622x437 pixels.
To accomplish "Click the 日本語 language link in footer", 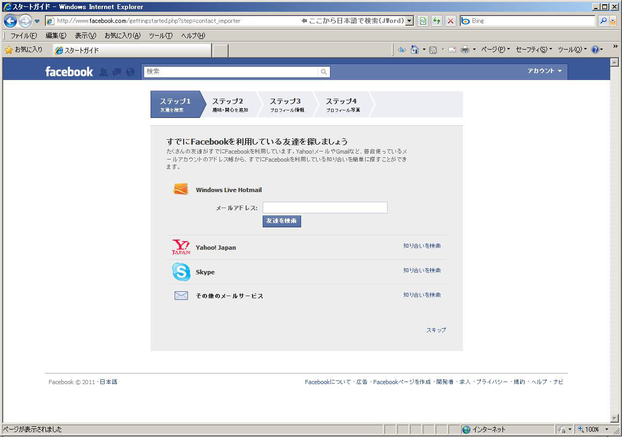I will 108,382.
